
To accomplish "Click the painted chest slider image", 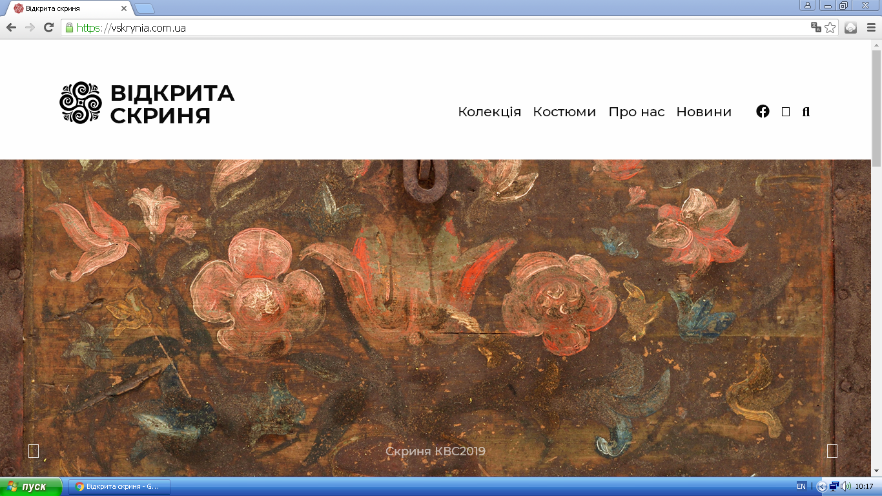I will coord(436,318).
